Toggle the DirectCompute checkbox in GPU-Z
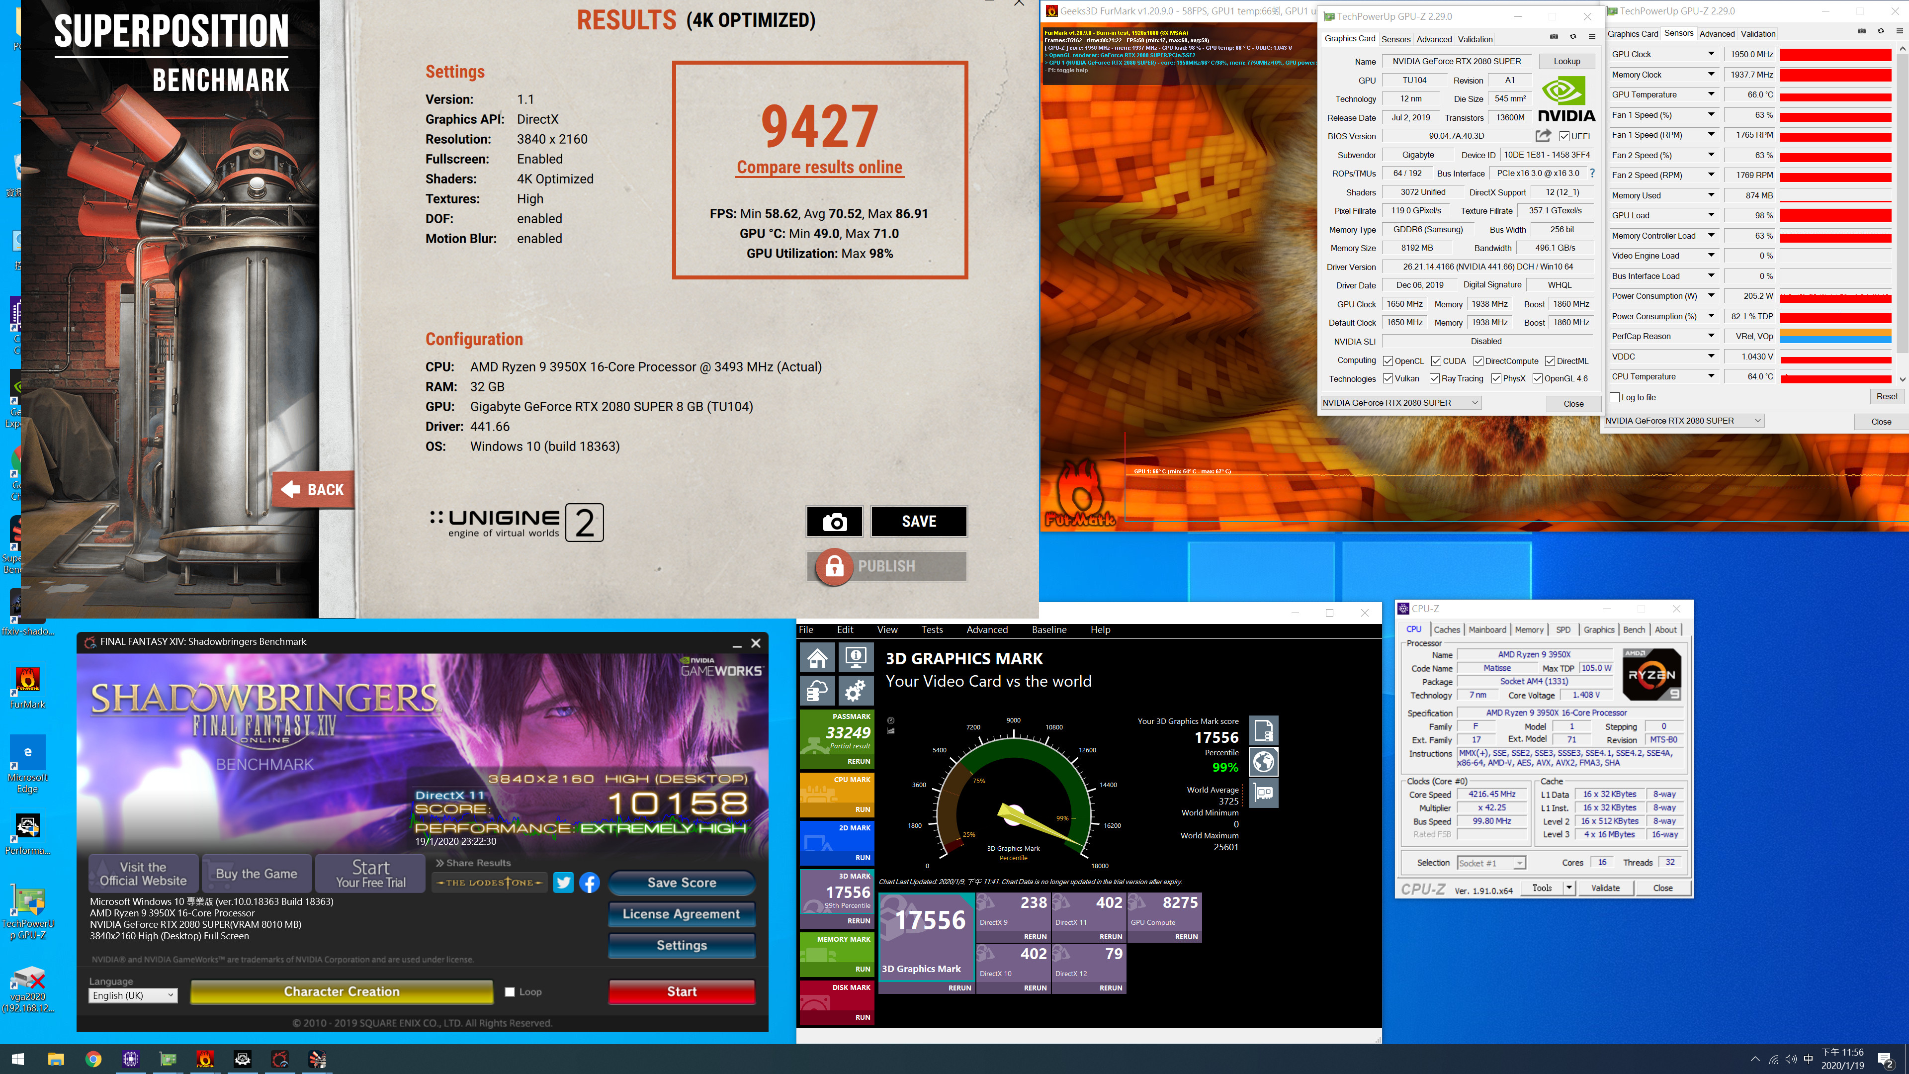The image size is (1909, 1074). pos(1478,361)
